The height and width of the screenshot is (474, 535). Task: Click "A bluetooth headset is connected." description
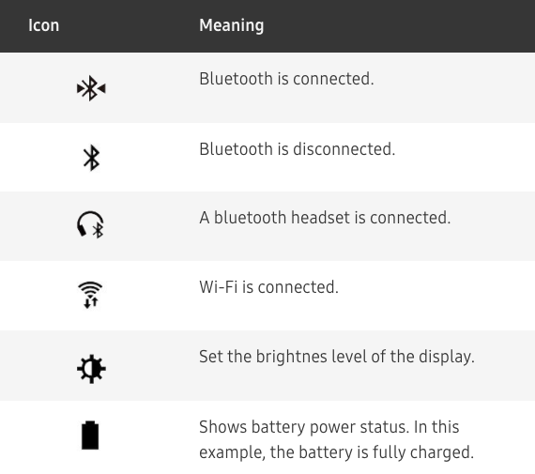click(x=325, y=218)
